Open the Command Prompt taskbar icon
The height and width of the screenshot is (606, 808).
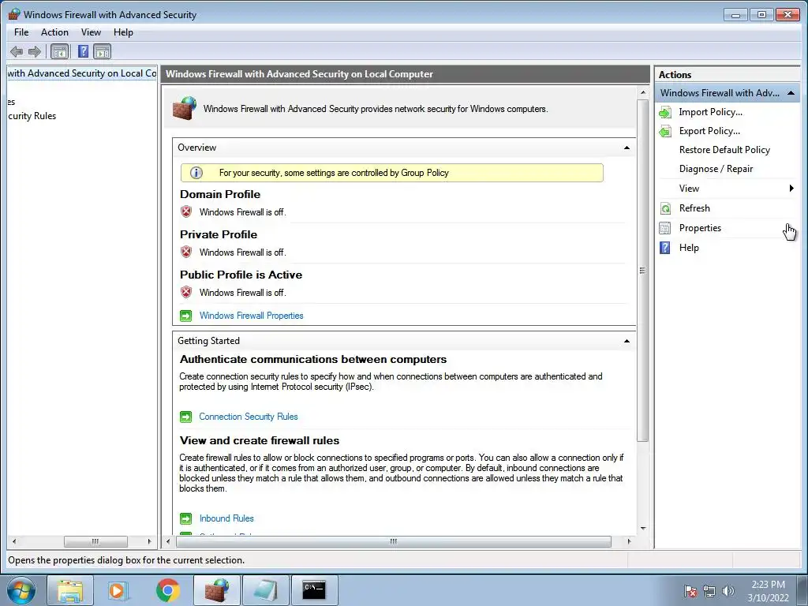point(314,590)
